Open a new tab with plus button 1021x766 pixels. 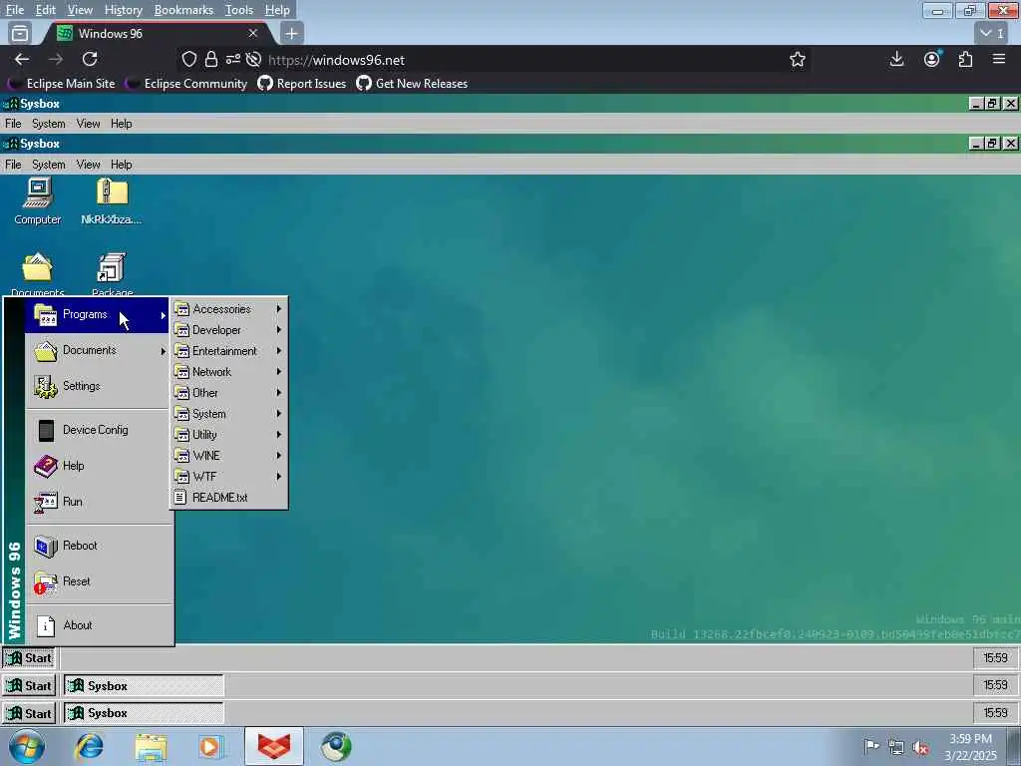(292, 33)
